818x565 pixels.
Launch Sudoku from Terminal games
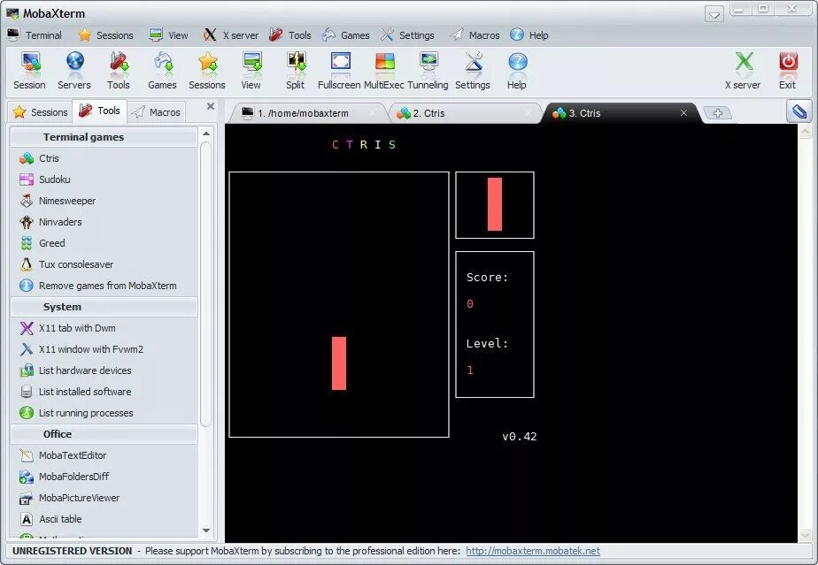[x=45, y=179]
